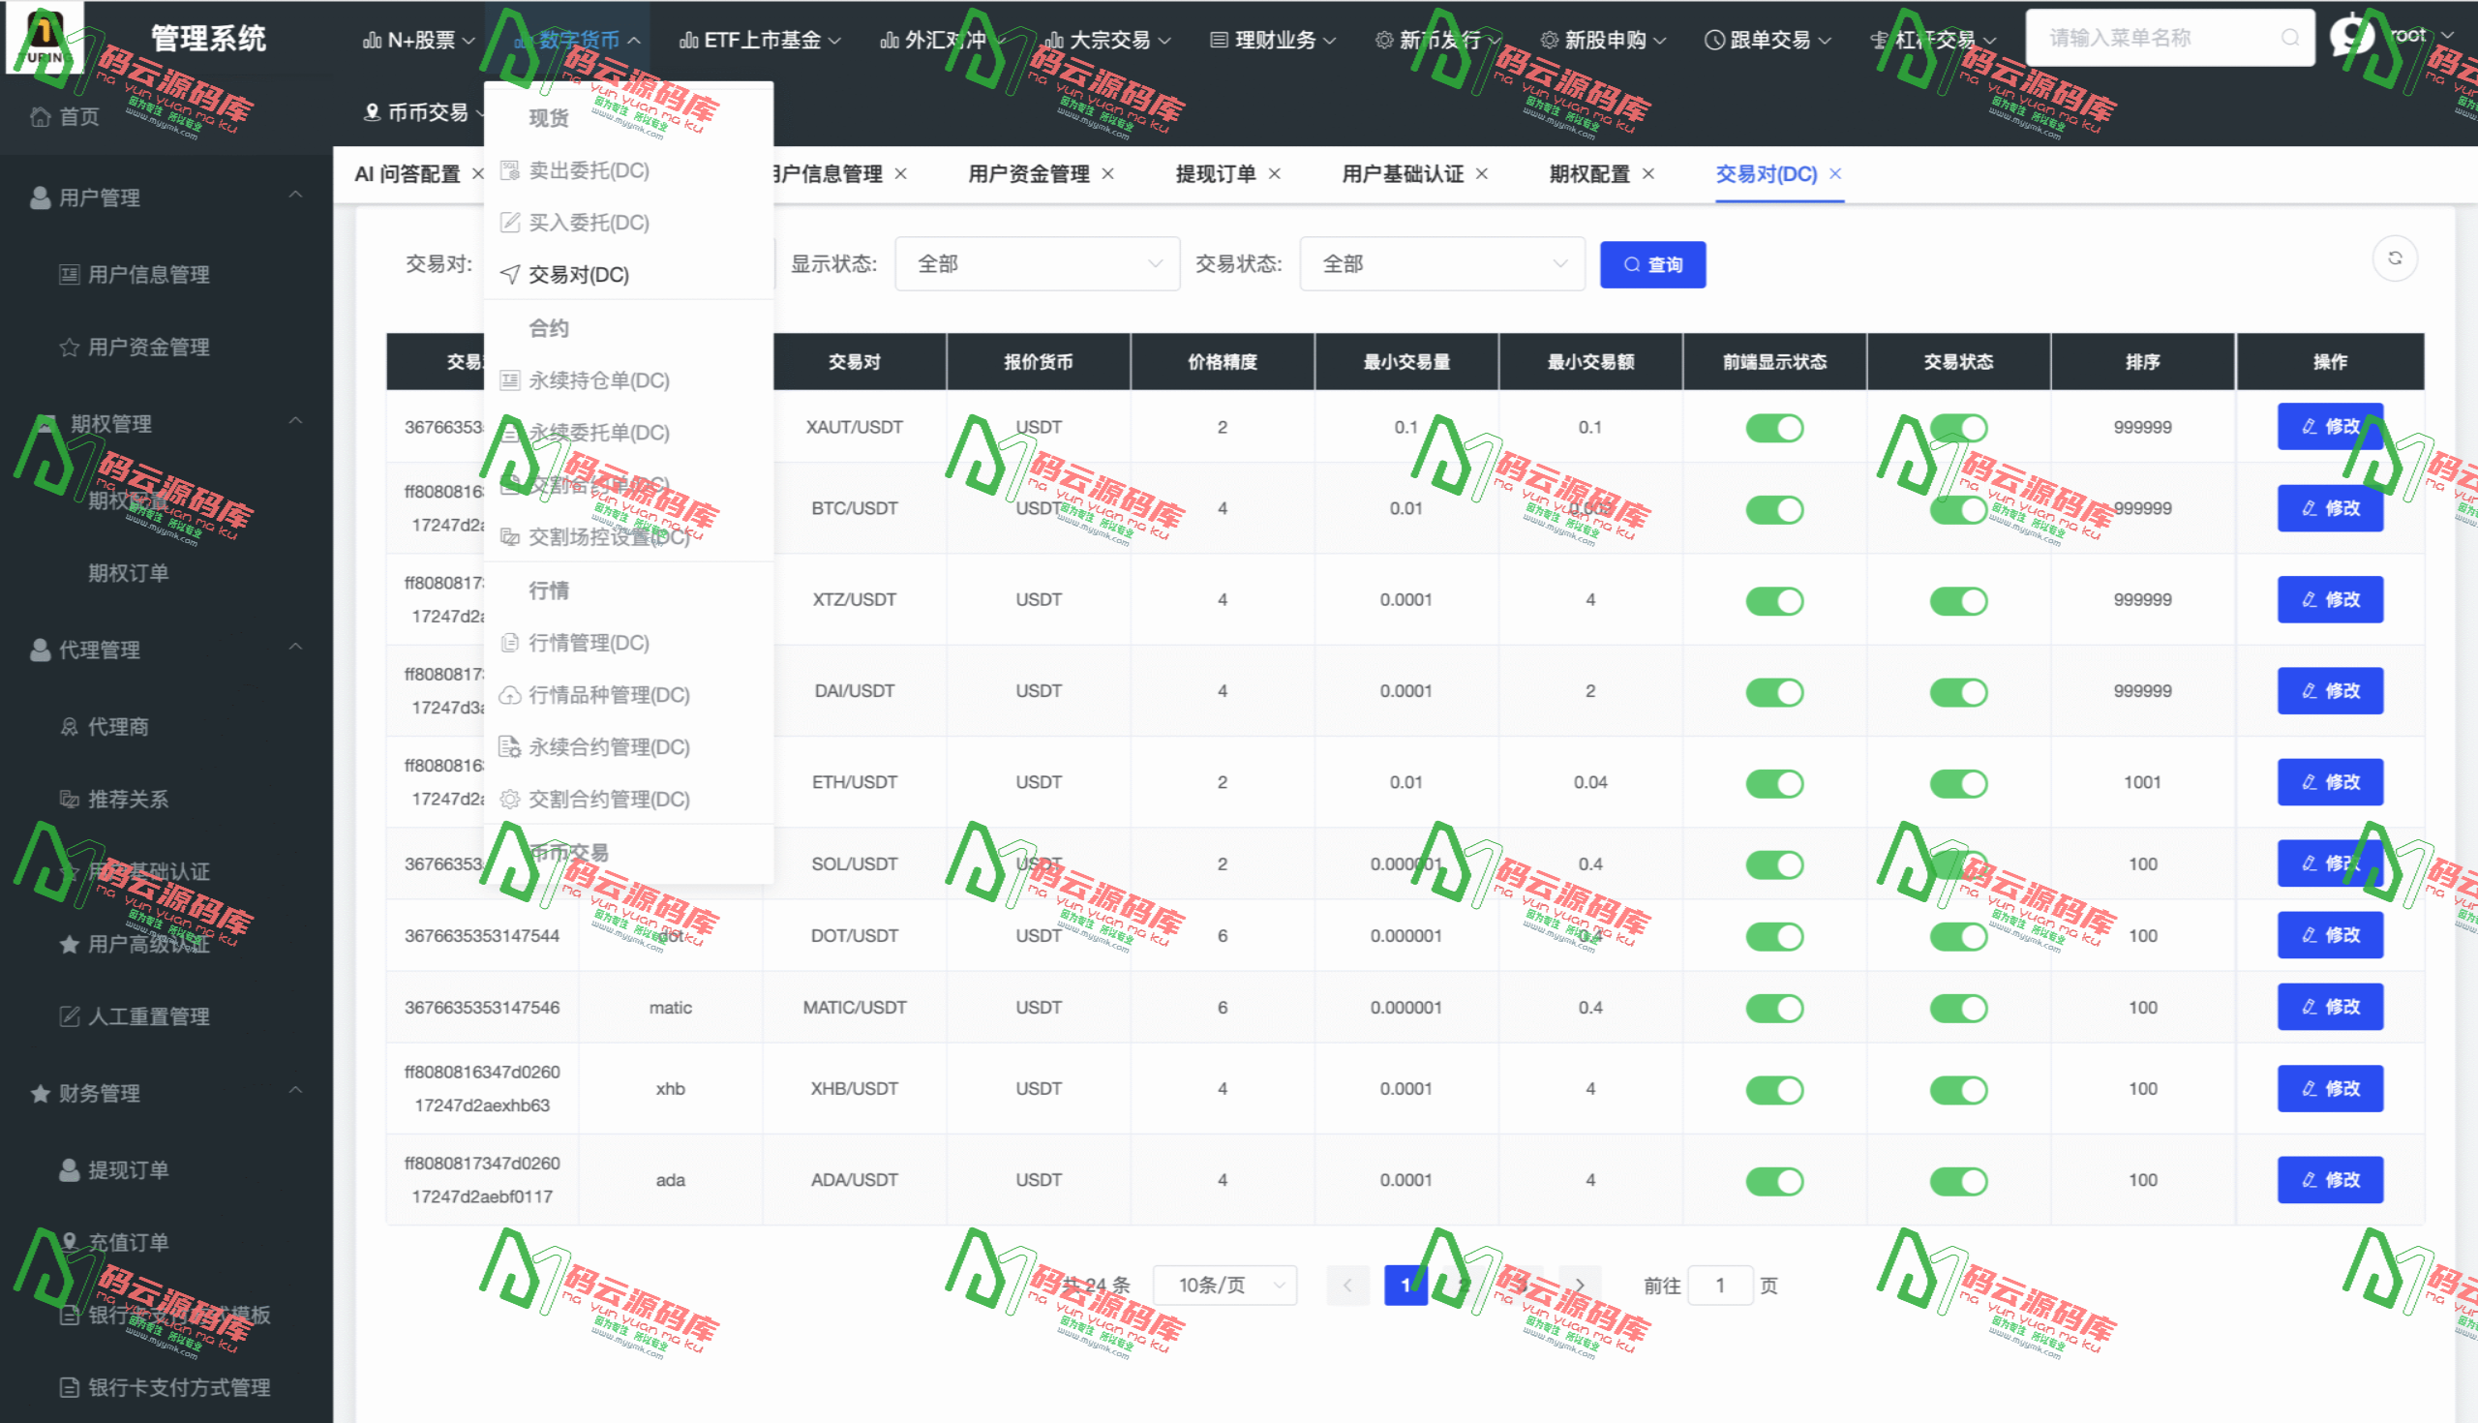Viewport: 2478px width, 1423px height.
Task: Toggle trading status for DAI/USDT
Action: 1958,692
